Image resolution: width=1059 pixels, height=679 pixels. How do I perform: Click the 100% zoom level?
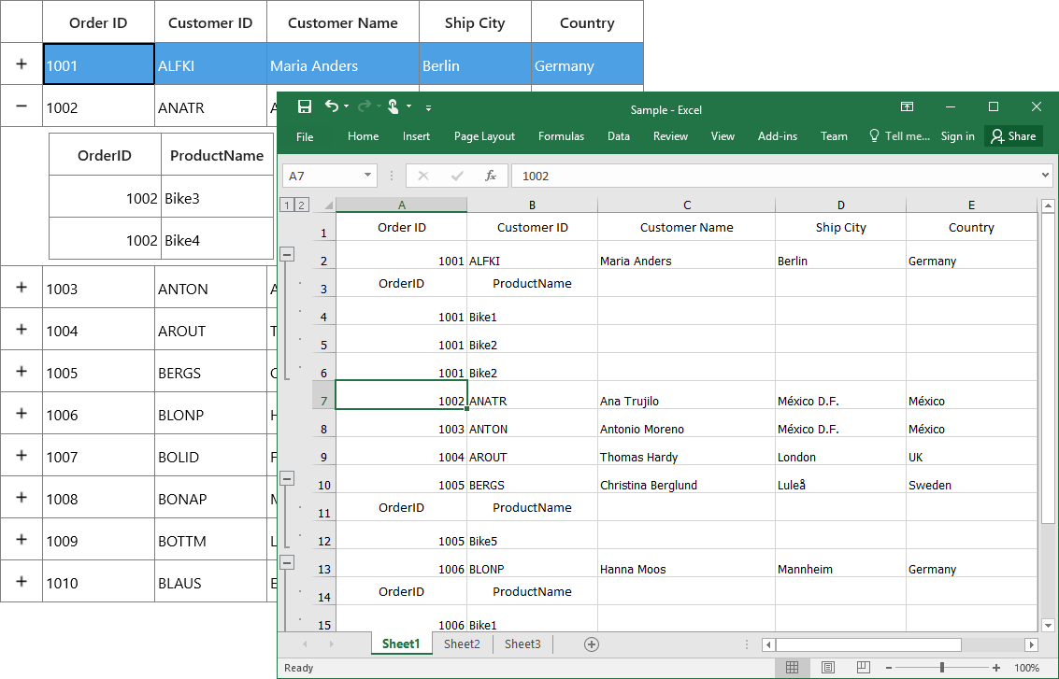(1026, 668)
